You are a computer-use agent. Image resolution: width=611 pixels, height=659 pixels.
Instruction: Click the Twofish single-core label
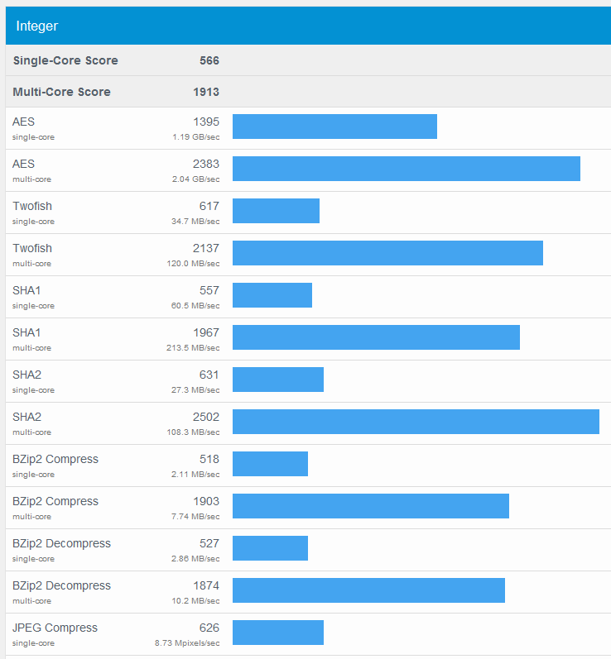(32, 206)
